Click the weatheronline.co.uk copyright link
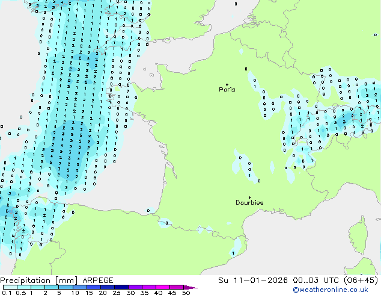 pos(331,290)
